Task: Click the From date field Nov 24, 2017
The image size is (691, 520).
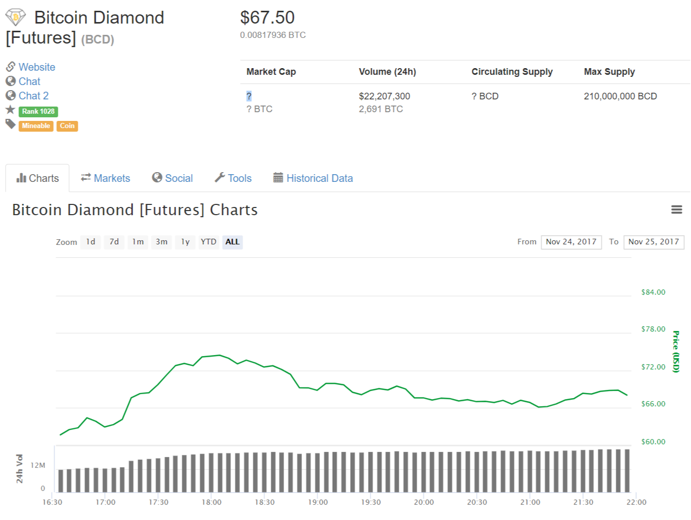Action: pyautogui.click(x=571, y=242)
